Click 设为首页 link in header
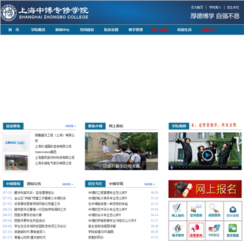Screen dimensions: 244x244 click(197, 7)
